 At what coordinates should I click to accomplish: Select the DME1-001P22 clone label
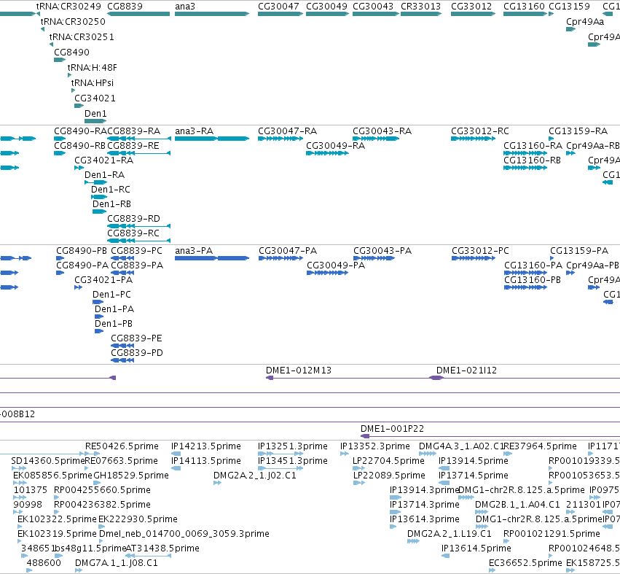(x=392, y=429)
